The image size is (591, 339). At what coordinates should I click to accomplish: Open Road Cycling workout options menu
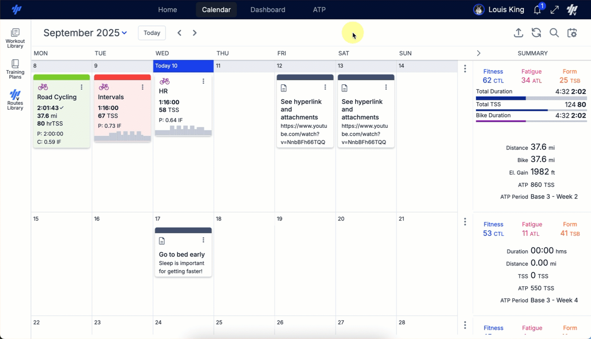[x=82, y=87]
